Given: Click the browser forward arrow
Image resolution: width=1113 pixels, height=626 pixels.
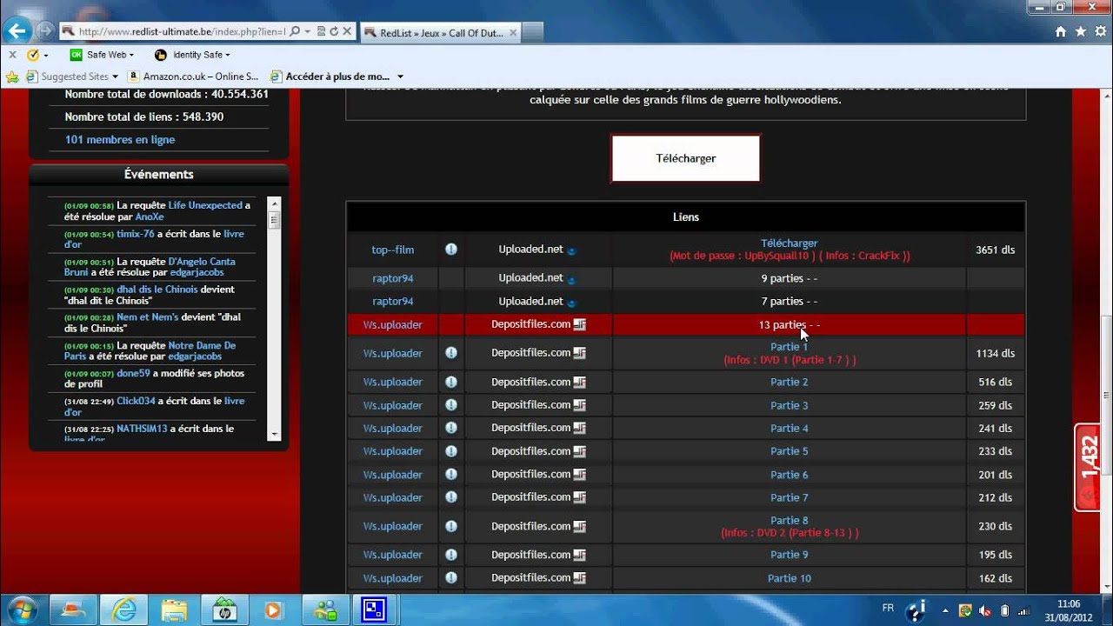Looking at the screenshot, I should pyautogui.click(x=44, y=31).
